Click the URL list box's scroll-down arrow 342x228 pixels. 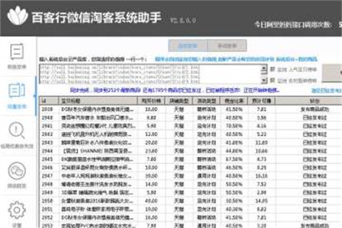coord(264,80)
